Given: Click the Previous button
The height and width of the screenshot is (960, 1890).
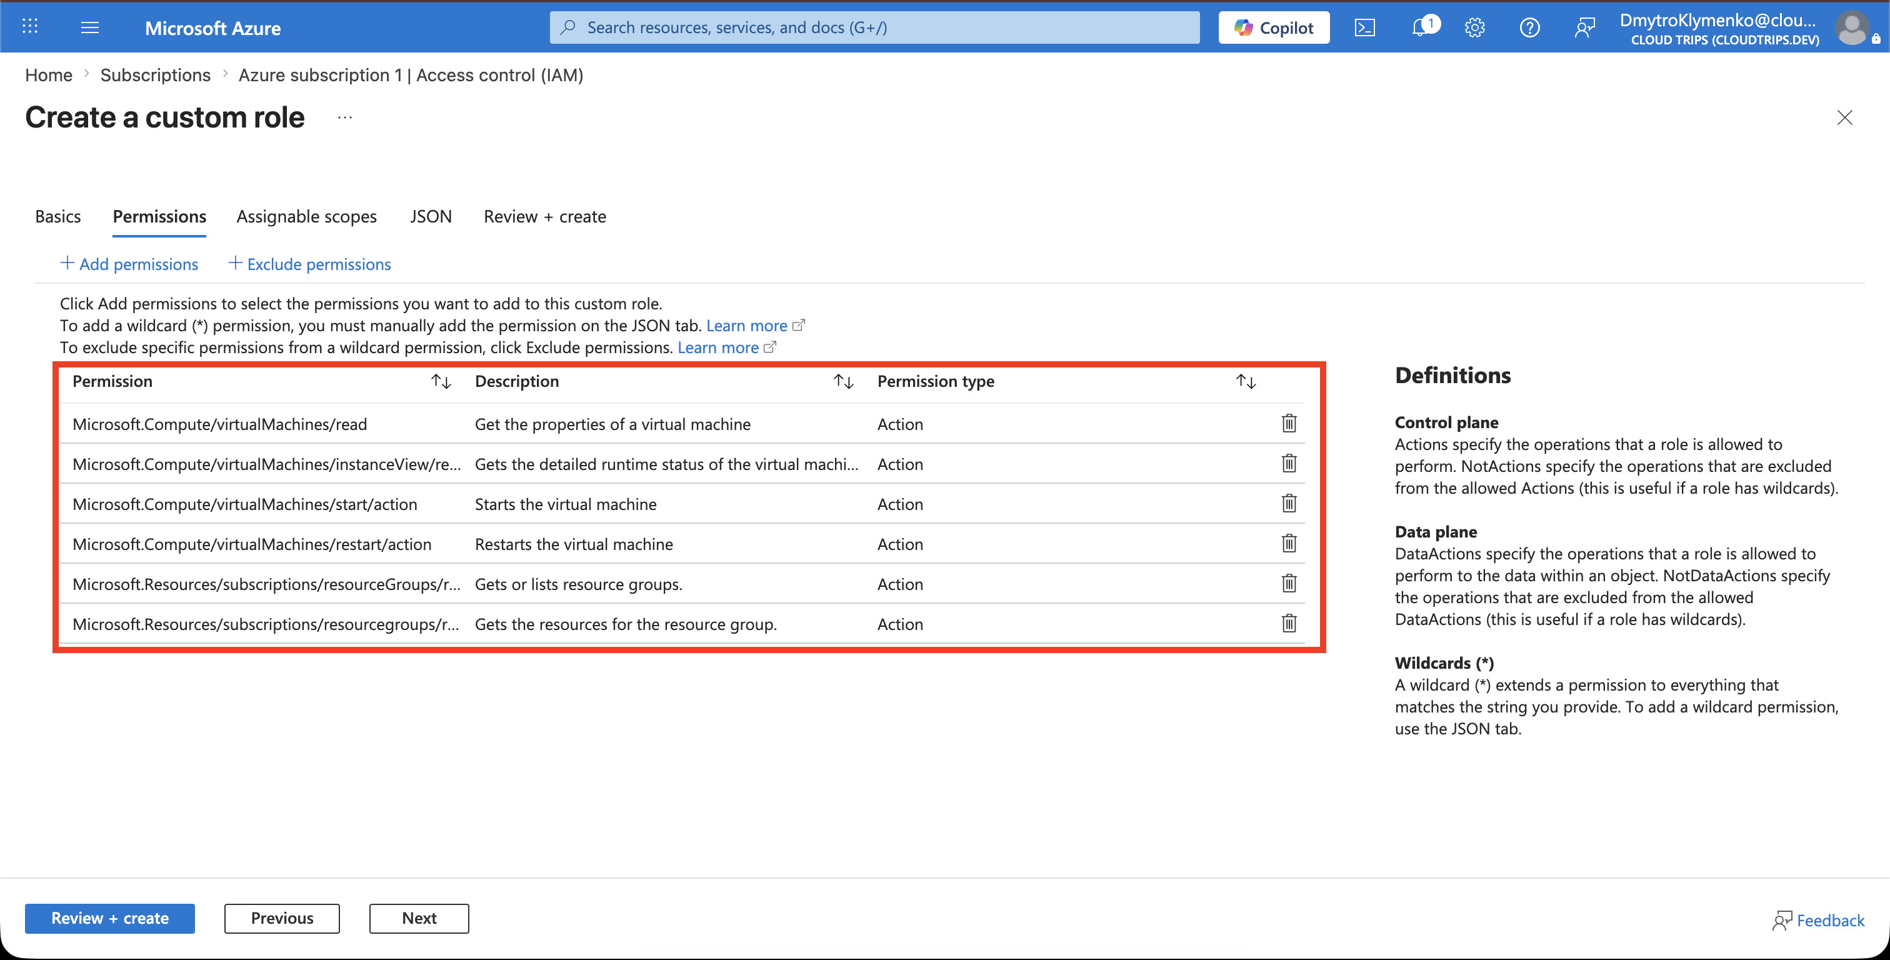Looking at the screenshot, I should tap(282, 918).
